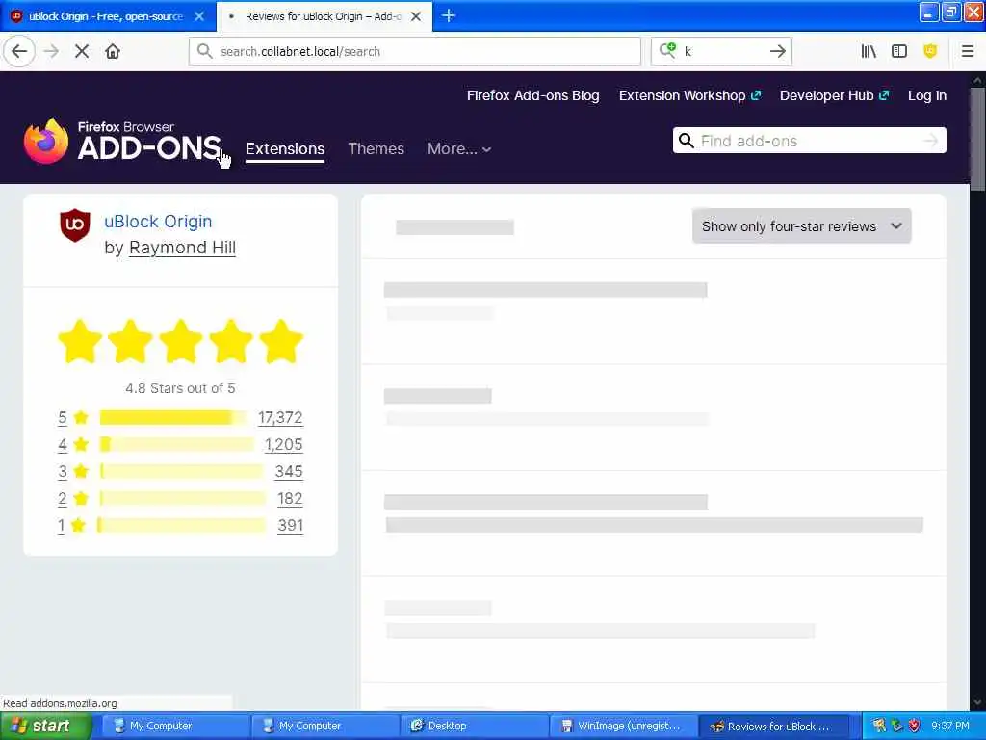Switch to WinImage taskbar item
986x740 pixels.
[622, 726]
